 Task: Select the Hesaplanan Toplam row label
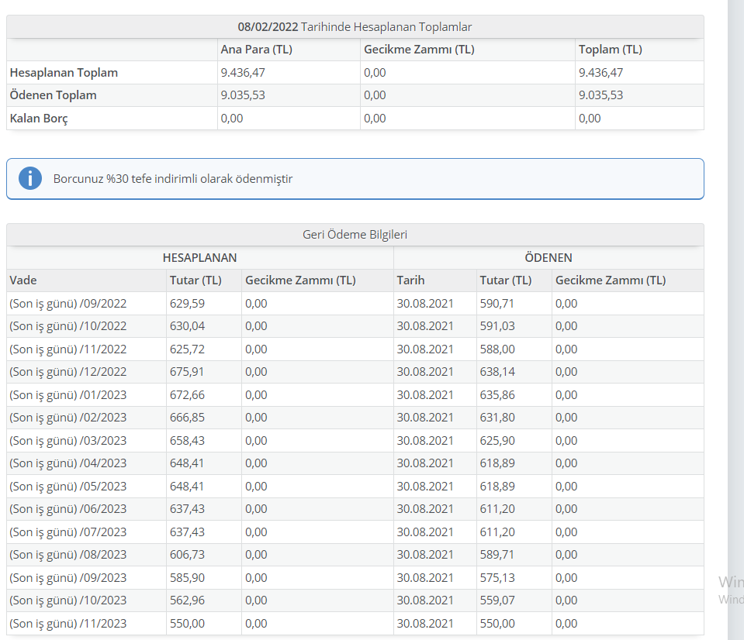pos(64,73)
